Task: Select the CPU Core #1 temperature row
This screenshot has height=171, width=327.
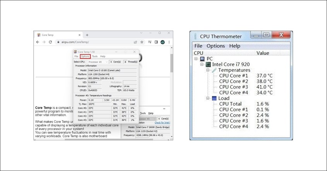Action: (246, 76)
